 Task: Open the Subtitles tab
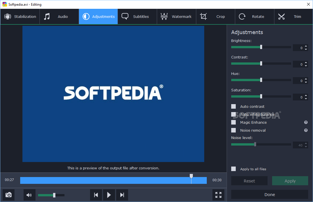click(x=137, y=16)
